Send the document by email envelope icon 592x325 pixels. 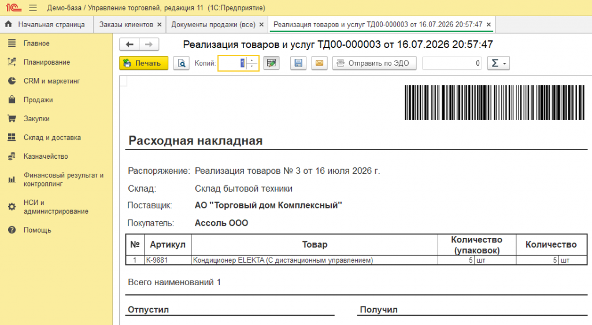click(x=319, y=63)
